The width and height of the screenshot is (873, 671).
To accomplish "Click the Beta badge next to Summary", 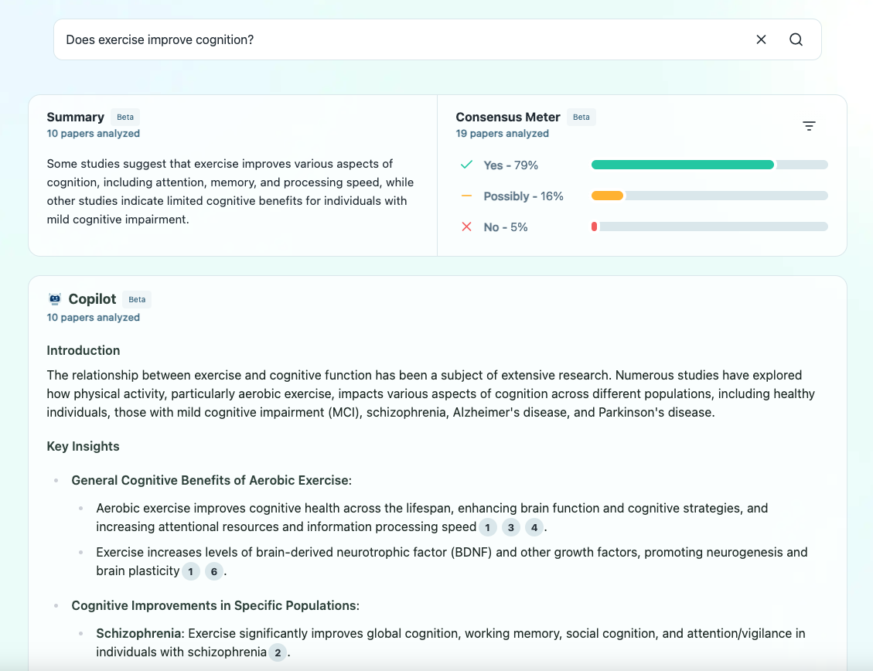I will [x=125, y=118].
